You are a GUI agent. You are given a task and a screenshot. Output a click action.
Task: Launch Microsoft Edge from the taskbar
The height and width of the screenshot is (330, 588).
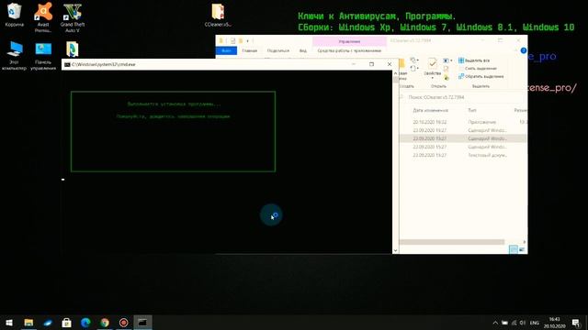pyautogui.click(x=85, y=323)
